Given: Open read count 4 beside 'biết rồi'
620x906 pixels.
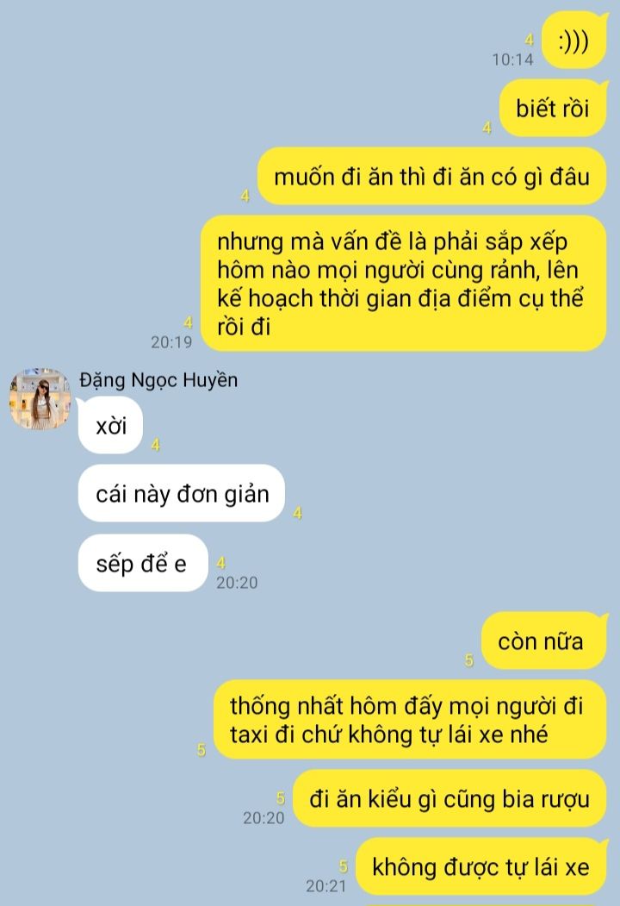Looking at the screenshot, I should (x=487, y=128).
